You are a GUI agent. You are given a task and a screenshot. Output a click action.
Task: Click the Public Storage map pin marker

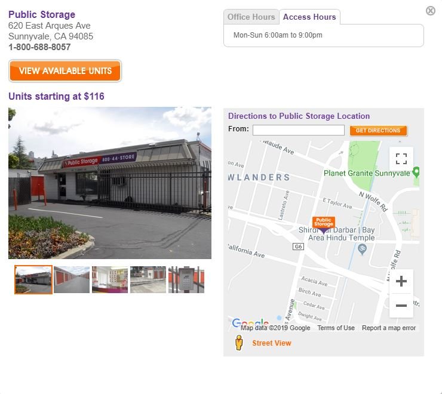pyautogui.click(x=323, y=224)
